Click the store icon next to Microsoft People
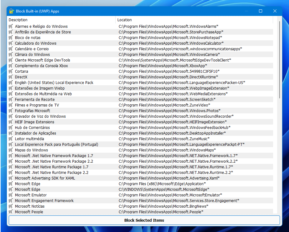The height and width of the screenshot is (232, 289). (11, 212)
